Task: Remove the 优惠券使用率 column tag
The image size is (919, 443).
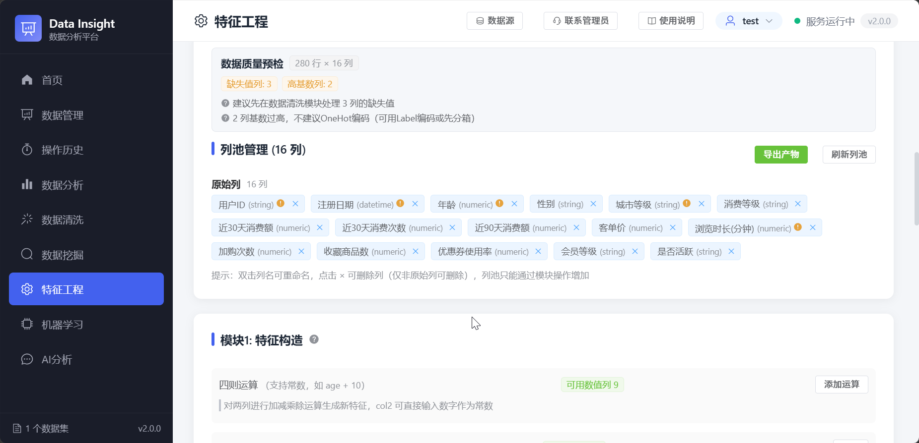Action: pyautogui.click(x=538, y=251)
